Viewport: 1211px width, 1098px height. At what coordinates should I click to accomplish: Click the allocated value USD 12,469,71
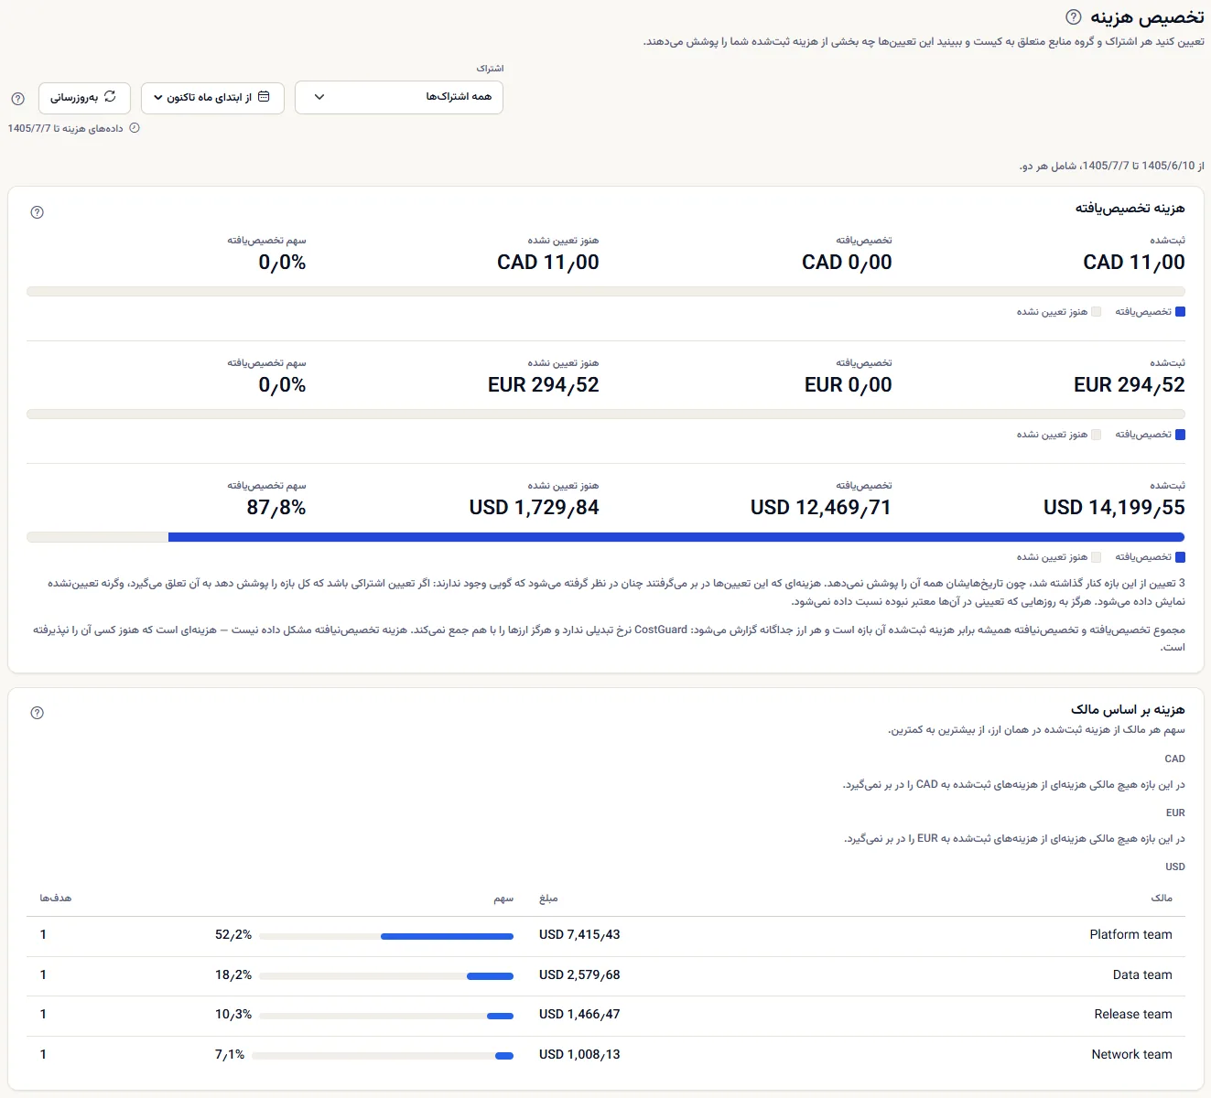click(x=821, y=508)
